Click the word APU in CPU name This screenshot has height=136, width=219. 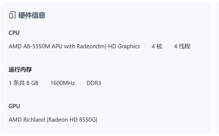[x=57, y=46]
